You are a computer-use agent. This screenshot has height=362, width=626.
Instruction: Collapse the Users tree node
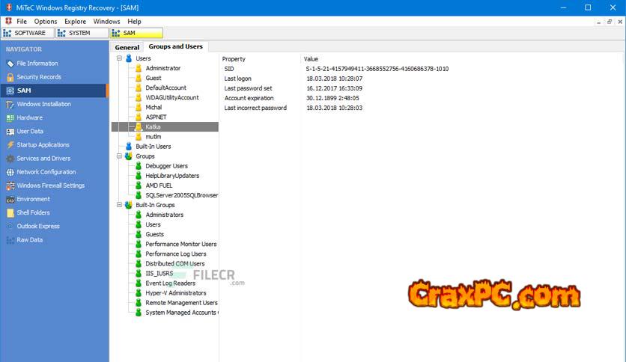(x=119, y=58)
